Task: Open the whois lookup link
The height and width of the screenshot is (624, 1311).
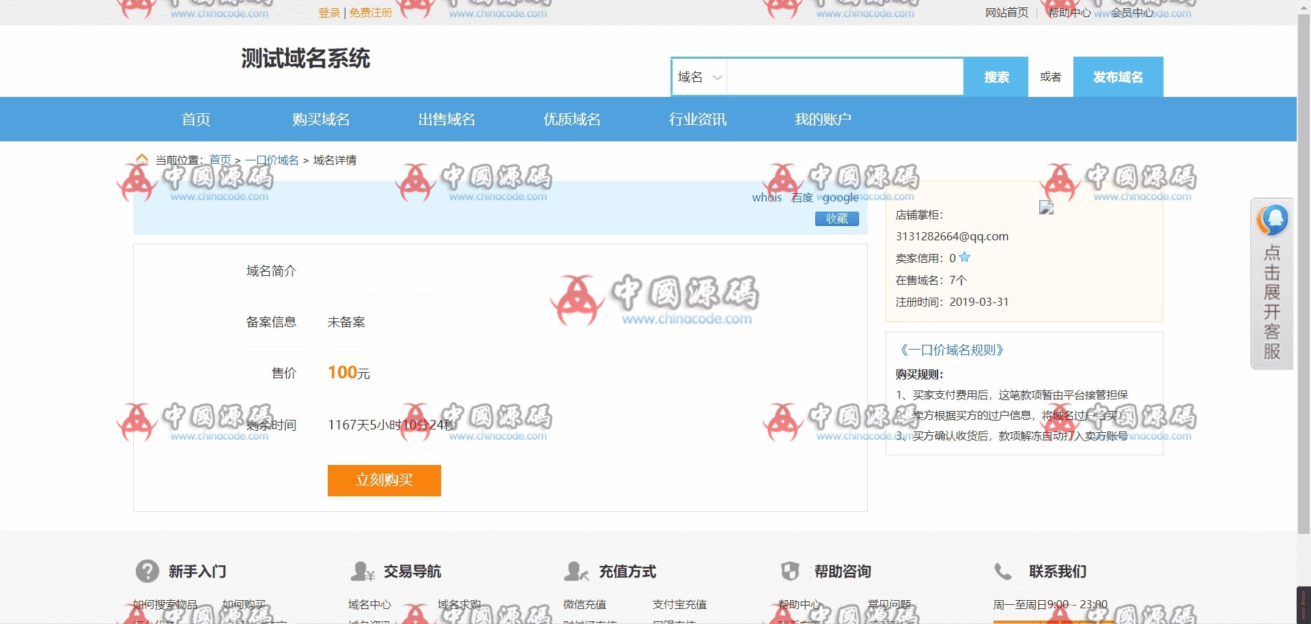Action: click(x=766, y=197)
